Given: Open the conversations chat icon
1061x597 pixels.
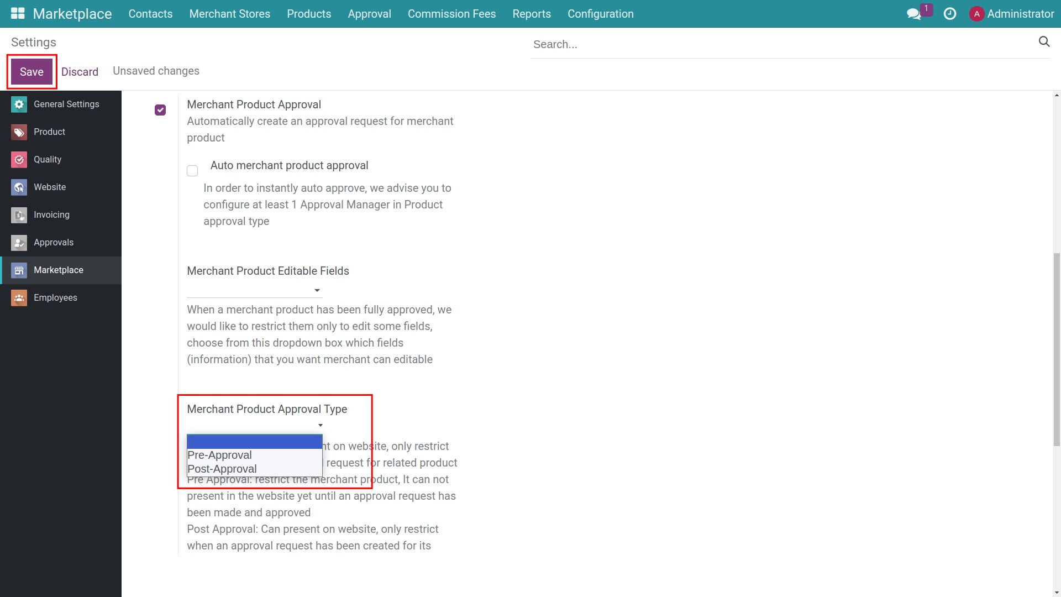Looking at the screenshot, I should pyautogui.click(x=914, y=14).
